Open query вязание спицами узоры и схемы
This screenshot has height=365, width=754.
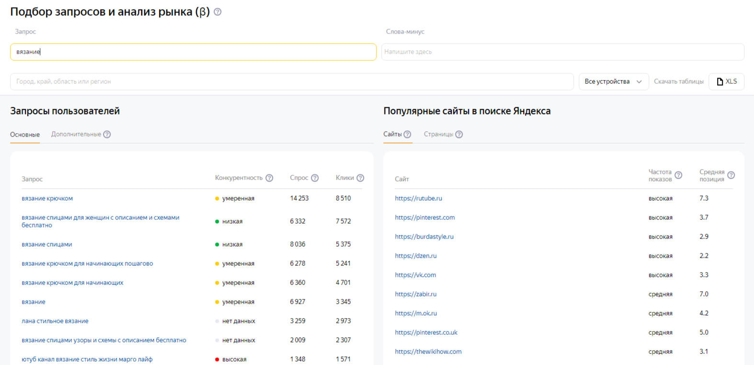104,340
